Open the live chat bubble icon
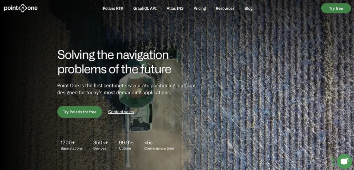This screenshot has width=354, height=170. pyautogui.click(x=344, y=161)
